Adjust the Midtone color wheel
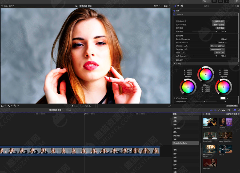Image resolution: width=240 pixels, height=173 pixels. 206,75
